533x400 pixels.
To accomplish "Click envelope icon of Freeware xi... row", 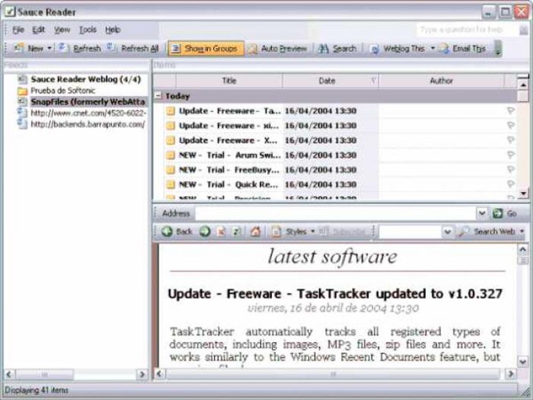I will pyautogui.click(x=170, y=125).
